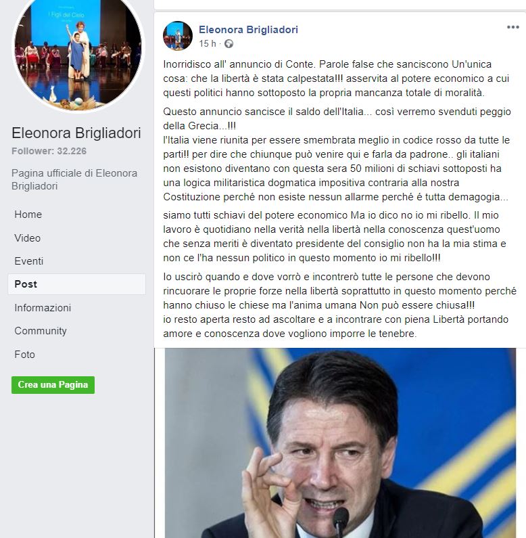Go to the Video section
The height and width of the screenshot is (538, 526).
pos(77,238)
